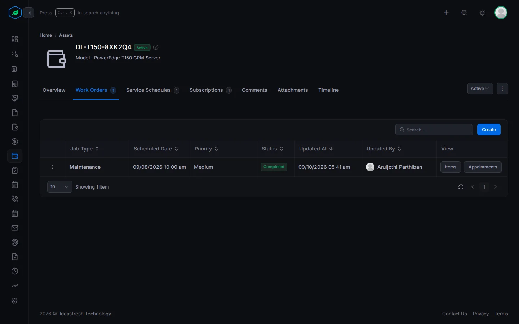Open the building icon in sidebar
519x324 pixels.
(x=15, y=84)
